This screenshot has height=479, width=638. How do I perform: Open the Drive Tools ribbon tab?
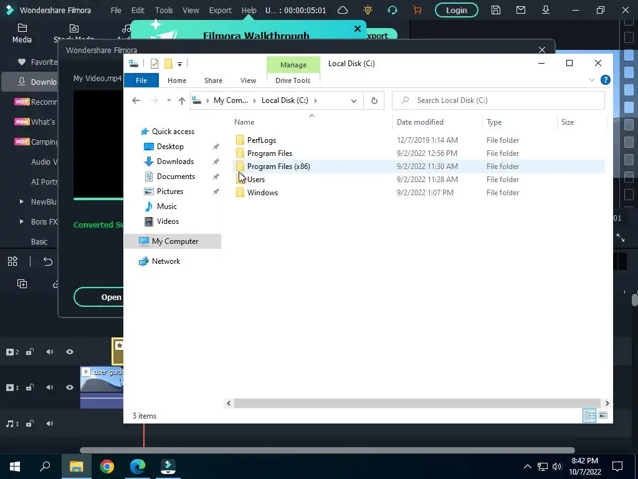tap(293, 80)
